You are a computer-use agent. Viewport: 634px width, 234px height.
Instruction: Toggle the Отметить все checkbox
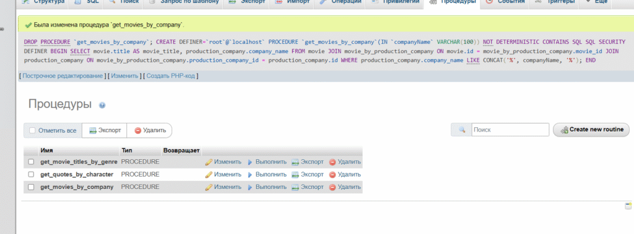click(x=32, y=130)
